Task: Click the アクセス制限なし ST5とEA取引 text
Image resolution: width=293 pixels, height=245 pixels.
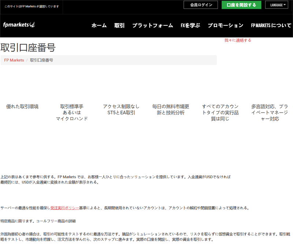Action: tap(121, 110)
